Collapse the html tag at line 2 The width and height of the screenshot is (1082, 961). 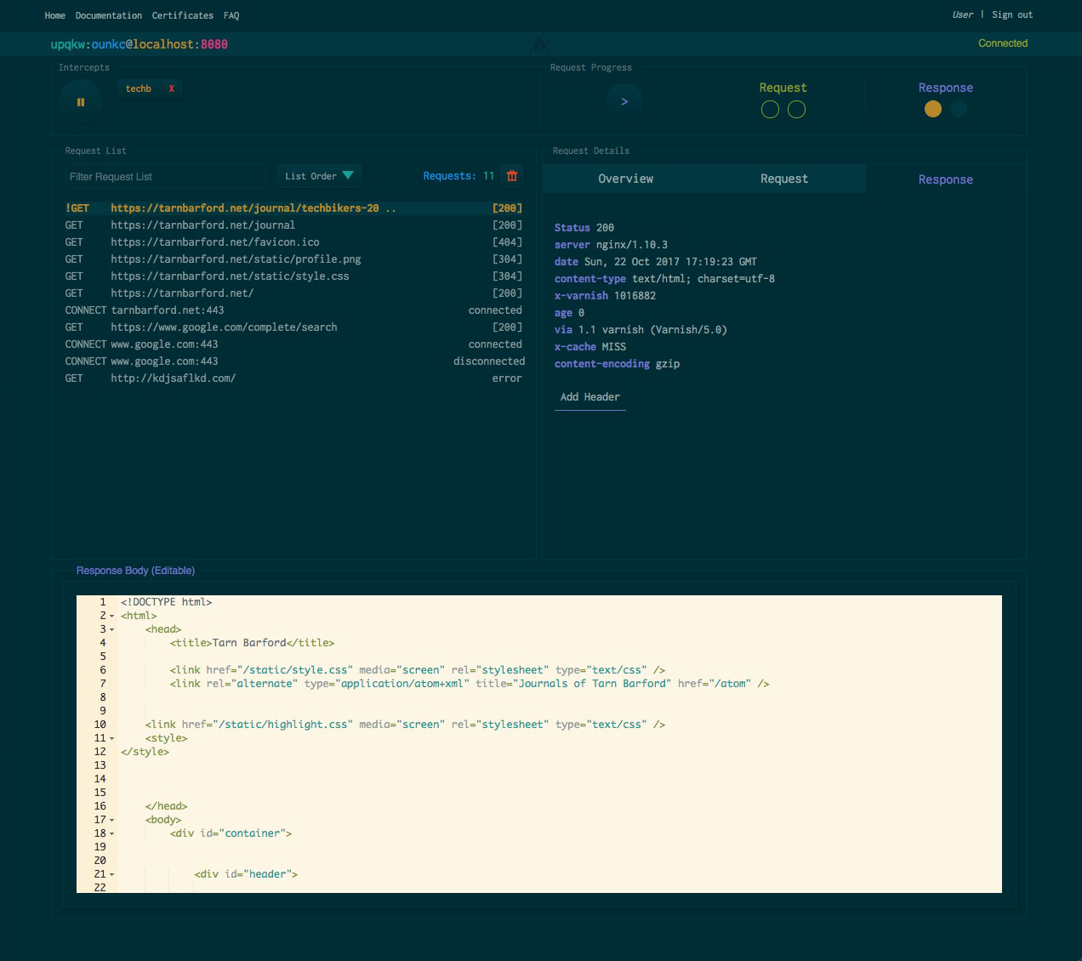click(x=111, y=616)
